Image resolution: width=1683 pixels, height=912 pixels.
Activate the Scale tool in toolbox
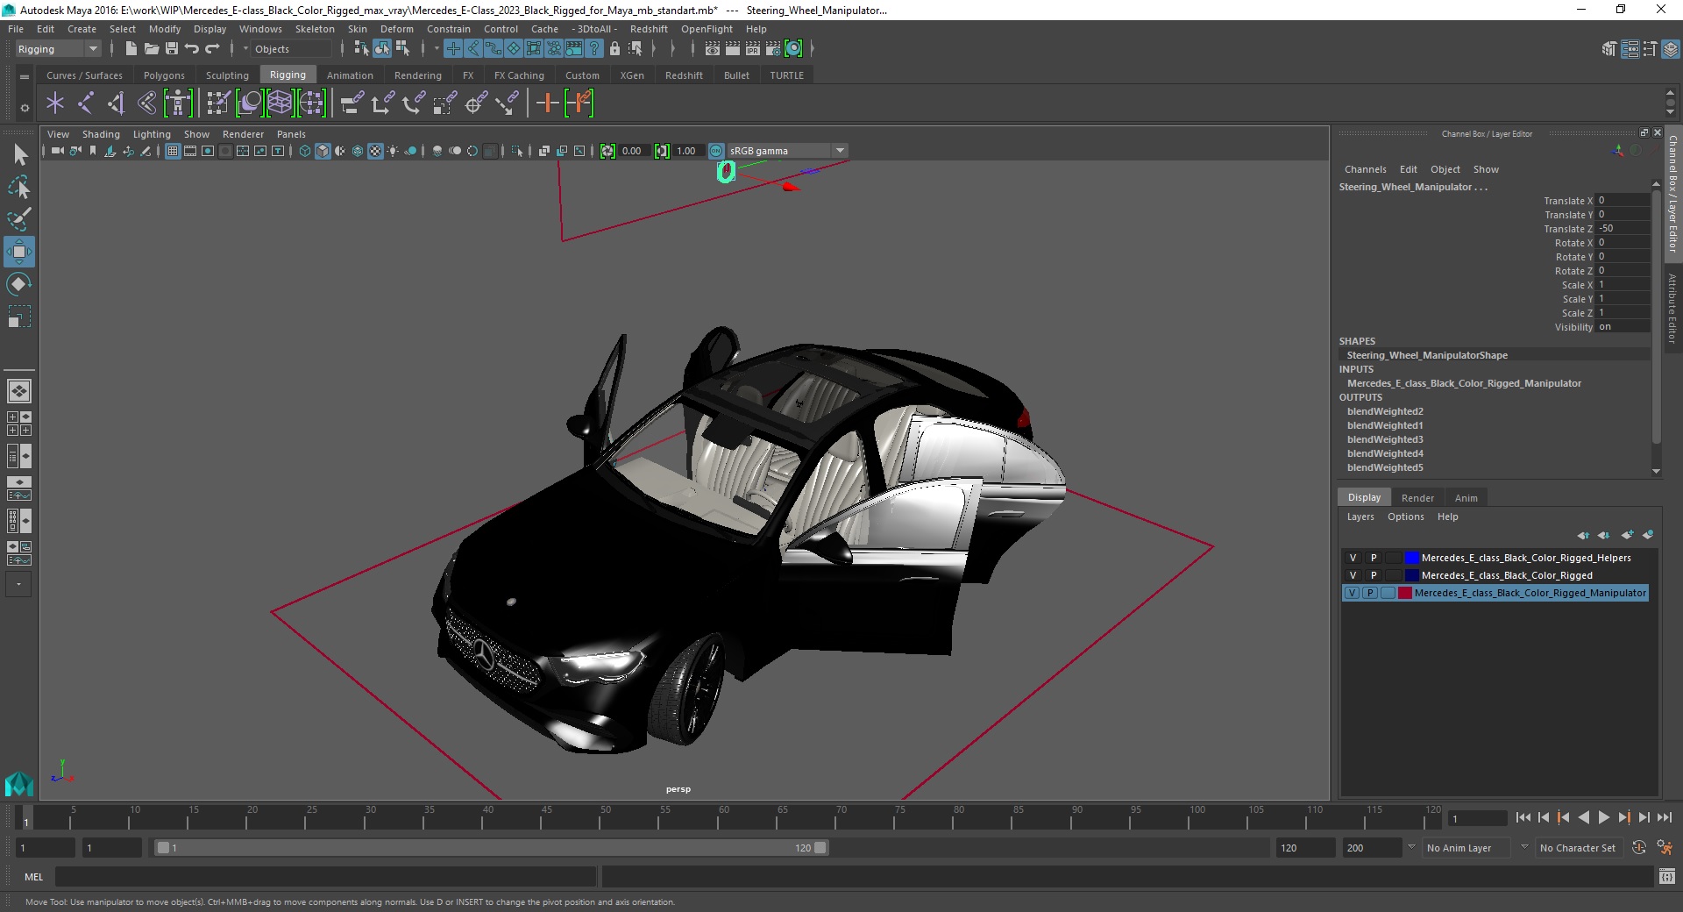click(19, 317)
